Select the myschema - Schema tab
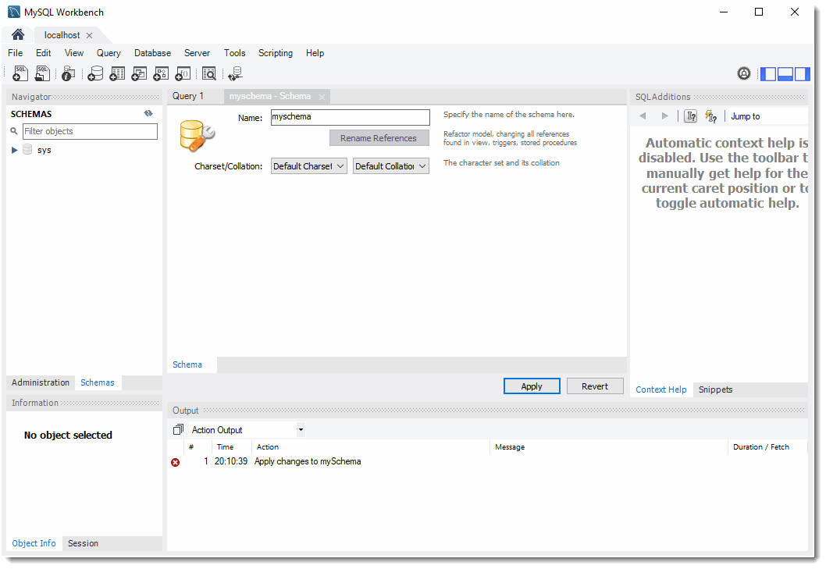Viewport: 826px width, 569px height. 269,96
